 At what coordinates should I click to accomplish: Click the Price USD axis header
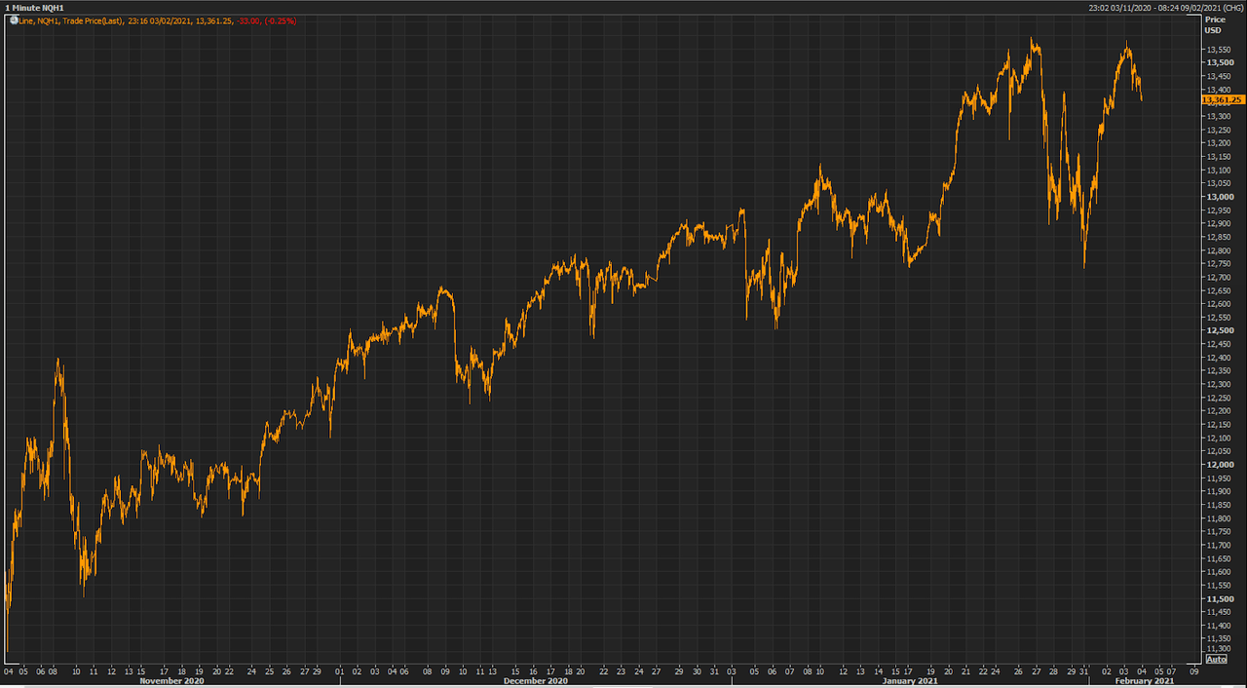1214,24
